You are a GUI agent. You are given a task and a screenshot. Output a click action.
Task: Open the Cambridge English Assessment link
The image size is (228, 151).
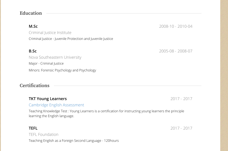coord(56,105)
